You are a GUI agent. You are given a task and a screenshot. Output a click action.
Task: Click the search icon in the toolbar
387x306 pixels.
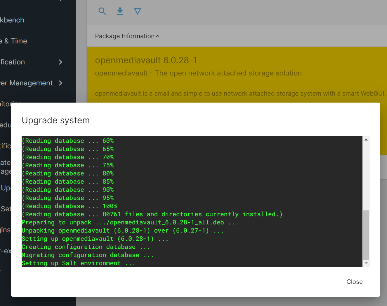102,11
